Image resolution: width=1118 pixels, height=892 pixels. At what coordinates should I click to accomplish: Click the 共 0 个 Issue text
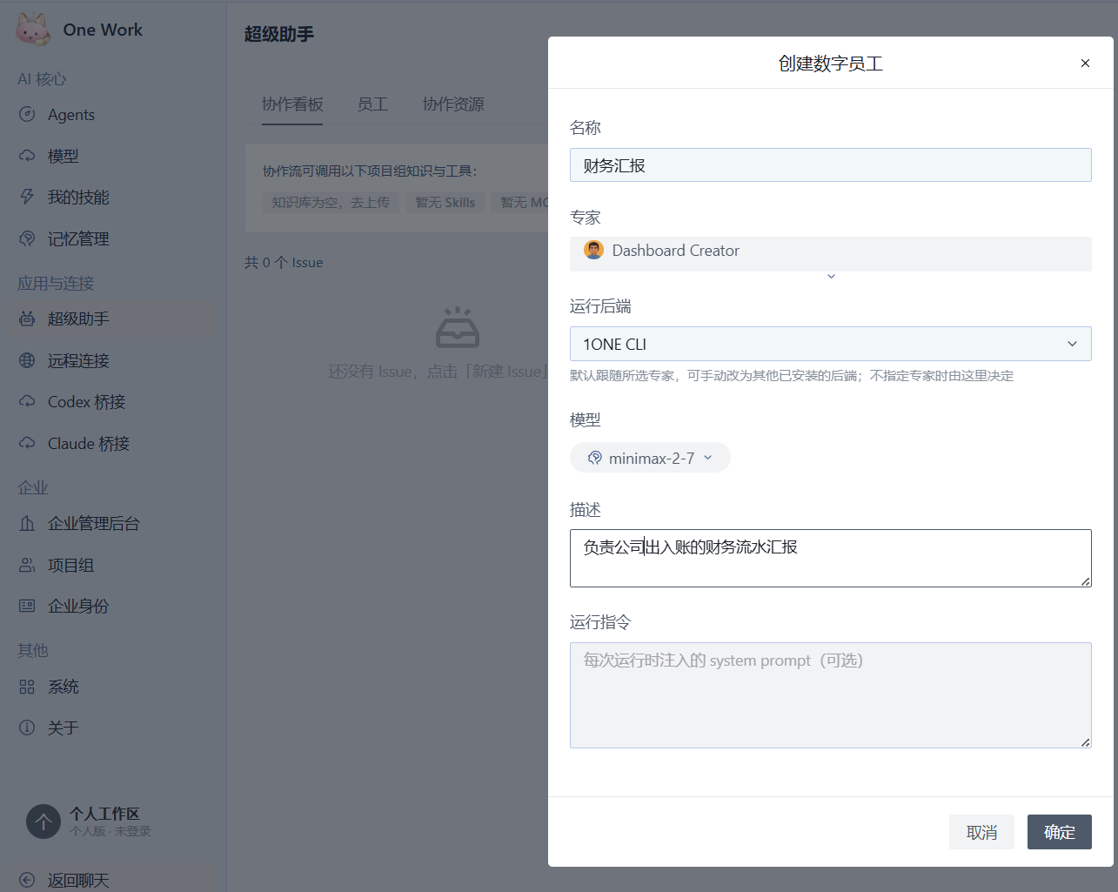[x=284, y=262]
